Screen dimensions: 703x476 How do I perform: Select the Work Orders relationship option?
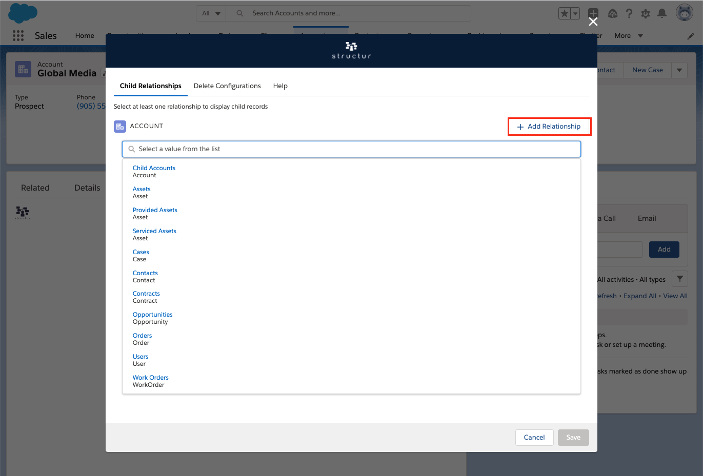(x=351, y=381)
